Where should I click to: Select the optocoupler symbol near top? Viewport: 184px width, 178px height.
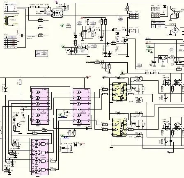(57, 13)
